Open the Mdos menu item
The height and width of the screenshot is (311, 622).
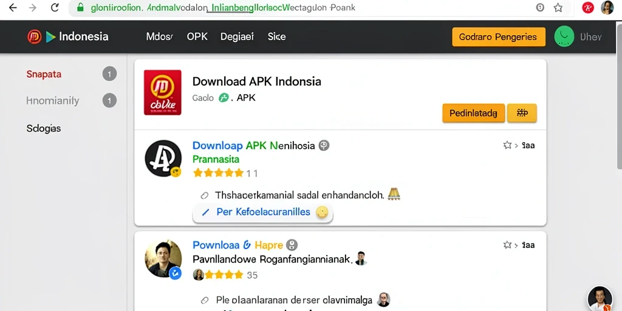click(160, 37)
